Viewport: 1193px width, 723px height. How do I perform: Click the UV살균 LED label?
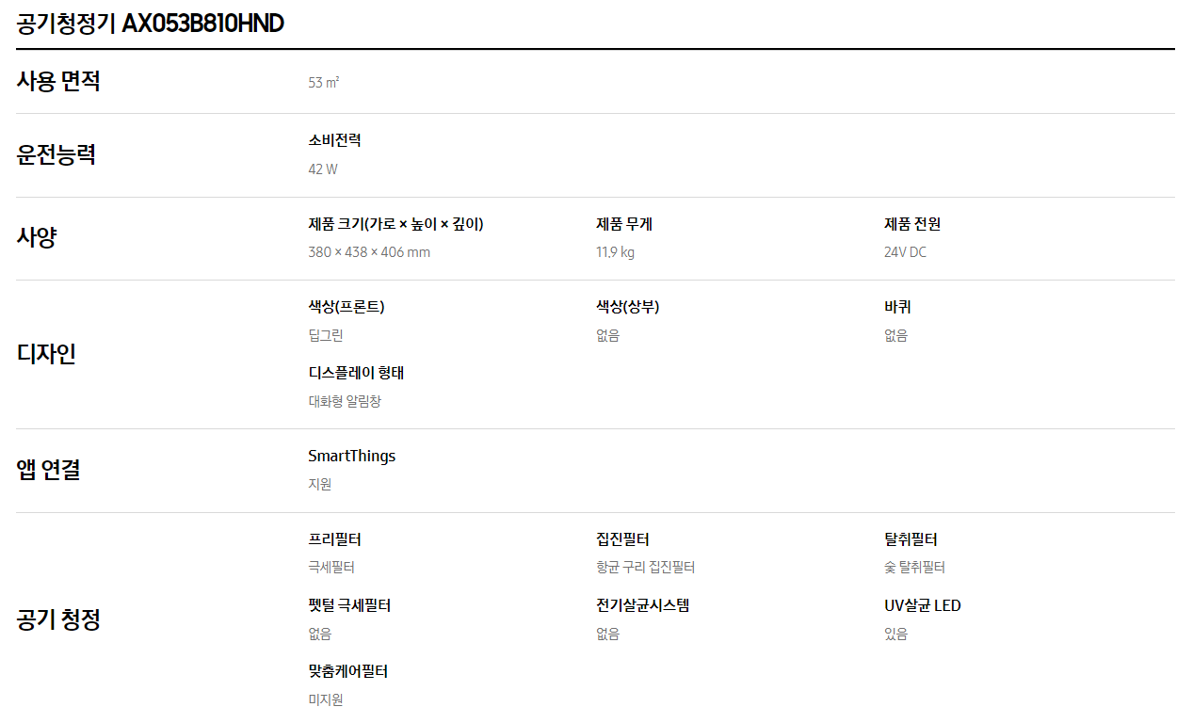(923, 605)
